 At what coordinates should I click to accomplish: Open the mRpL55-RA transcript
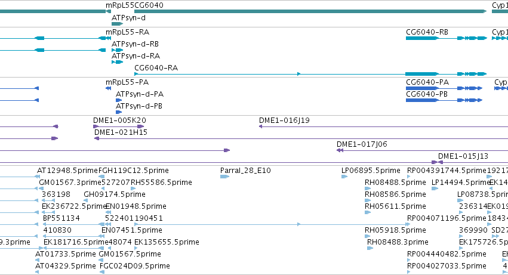108,38
